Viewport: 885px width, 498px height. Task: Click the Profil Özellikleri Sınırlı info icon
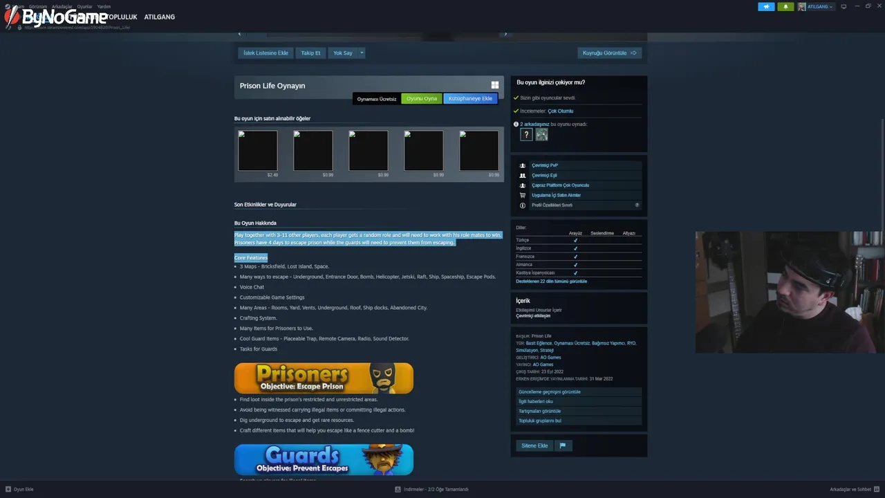tap(523, 205)
